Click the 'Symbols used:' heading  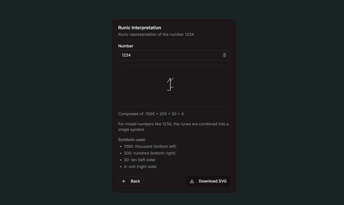pyautogui.click(x=132, y=139)
